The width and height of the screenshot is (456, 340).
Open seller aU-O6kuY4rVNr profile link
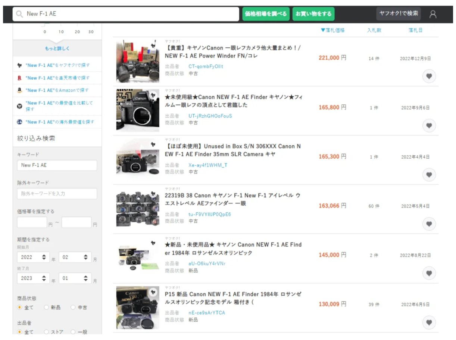pyautogui.click(x=207, y=263)
